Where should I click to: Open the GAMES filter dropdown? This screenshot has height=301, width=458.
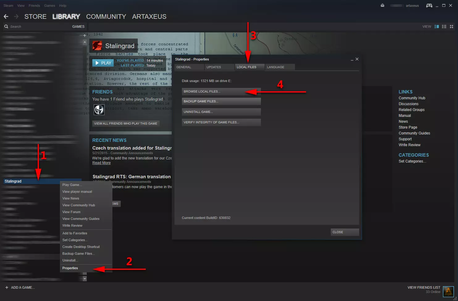click(78, 27)
